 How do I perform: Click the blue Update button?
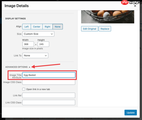tap(131, 113)
